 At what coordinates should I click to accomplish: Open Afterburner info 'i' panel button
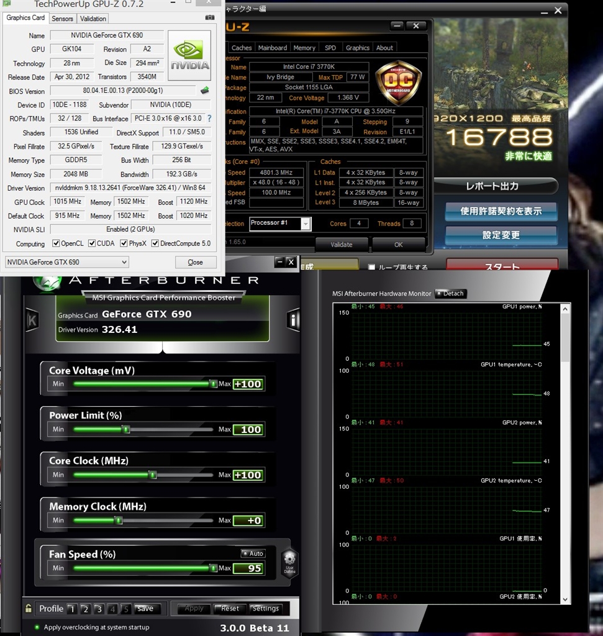[292, 320]
